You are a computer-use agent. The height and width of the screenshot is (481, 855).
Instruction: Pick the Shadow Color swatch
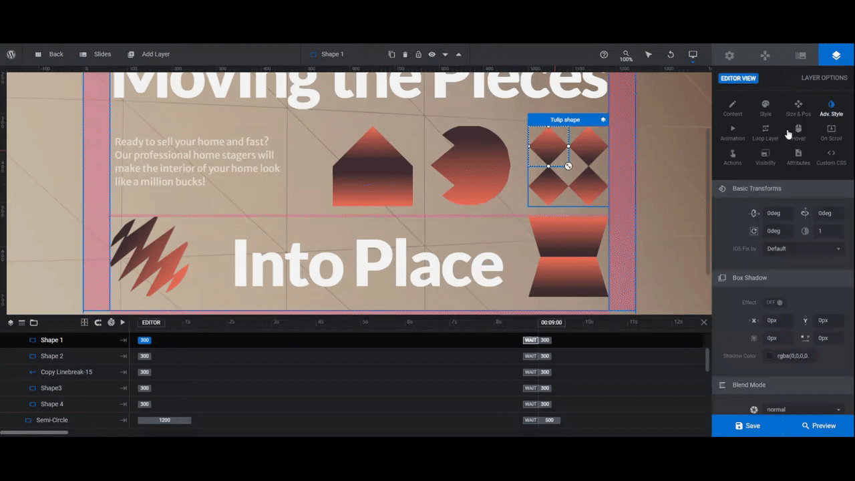(x=769, y=356)
